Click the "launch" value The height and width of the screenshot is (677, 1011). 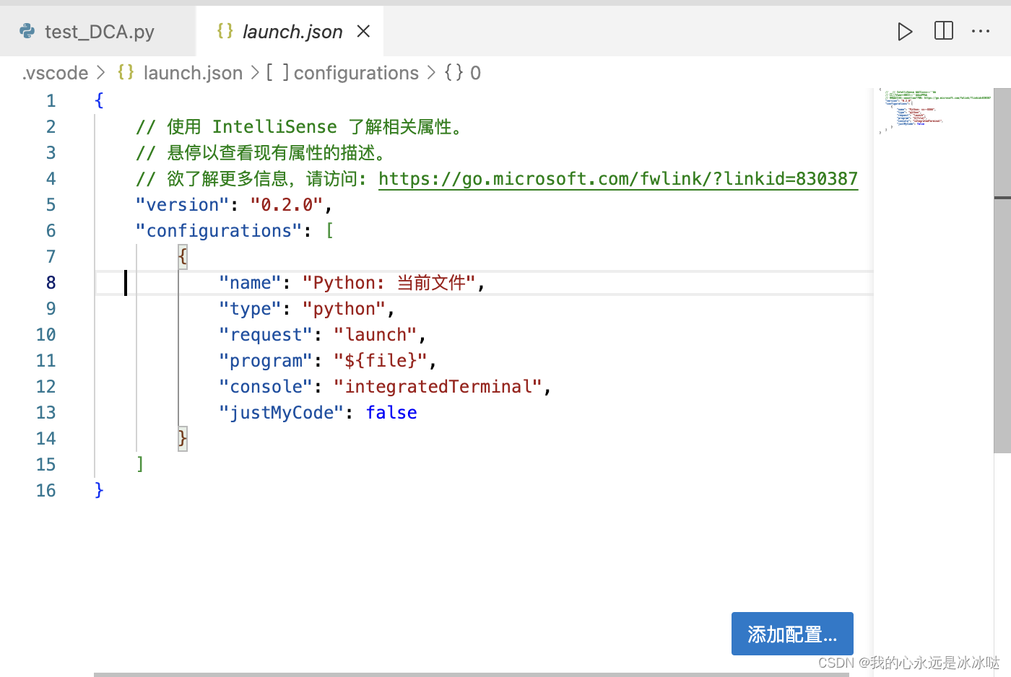pos(376,335)
